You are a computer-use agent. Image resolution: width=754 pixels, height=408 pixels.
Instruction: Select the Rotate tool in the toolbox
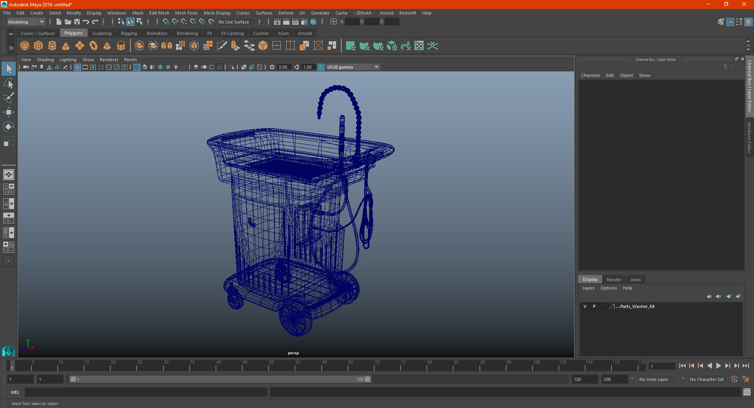8,126
